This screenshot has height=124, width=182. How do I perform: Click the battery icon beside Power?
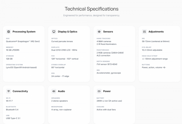(99, 91)
